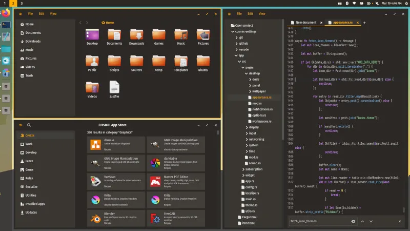Expand the subscription folder in tree
Viewport: 410px width, 231px height.
243,169
